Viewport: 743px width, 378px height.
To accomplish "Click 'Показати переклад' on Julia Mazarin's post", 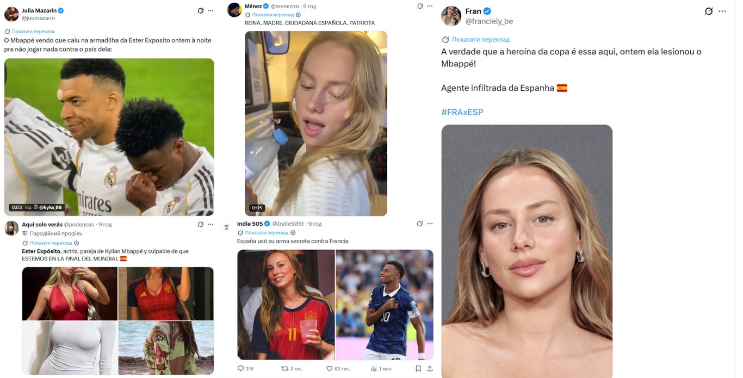I will tap(33, 32).
